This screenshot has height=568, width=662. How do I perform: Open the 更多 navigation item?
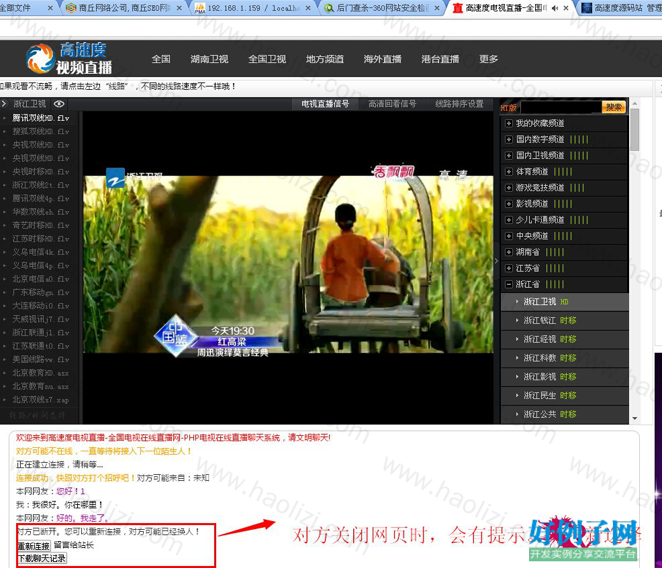click(x=489, y=59)
